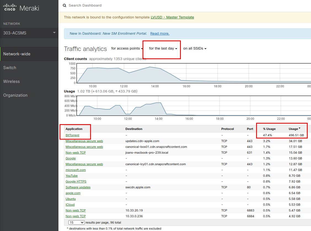Viewport: 311px width, 231px height.
Task: Open Non-web TCP link for 10.33.20.19
Action: tap(76, 210)
